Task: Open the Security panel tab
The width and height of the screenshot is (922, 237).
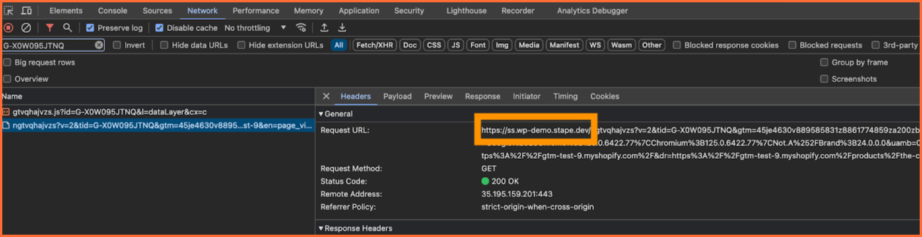Action: pyautogui.click(x=409, y=11)
